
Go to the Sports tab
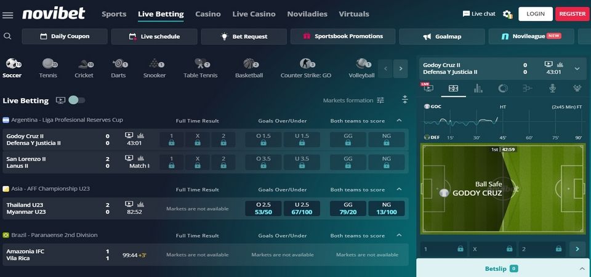pyautogui.click(x=114, y=14)
